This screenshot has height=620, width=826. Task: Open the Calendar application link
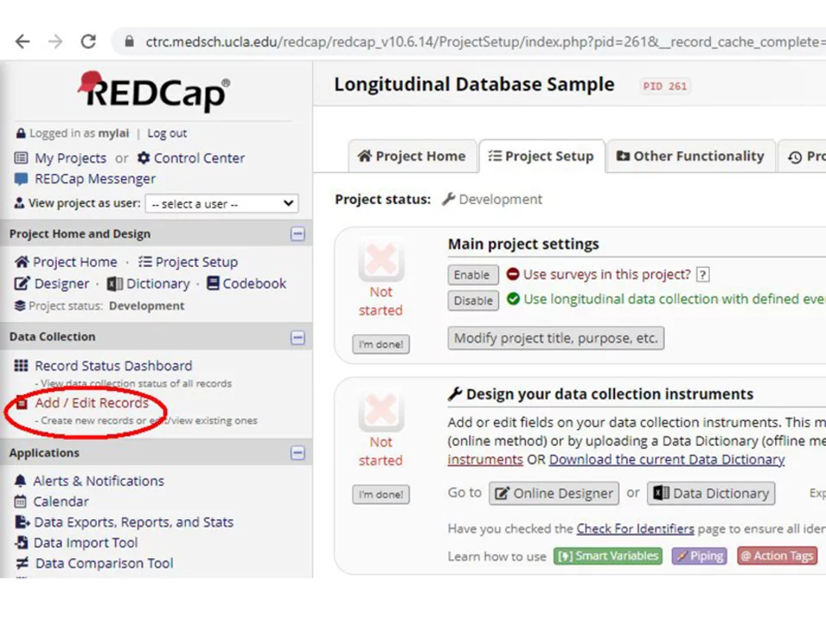[x=61, y=501]
